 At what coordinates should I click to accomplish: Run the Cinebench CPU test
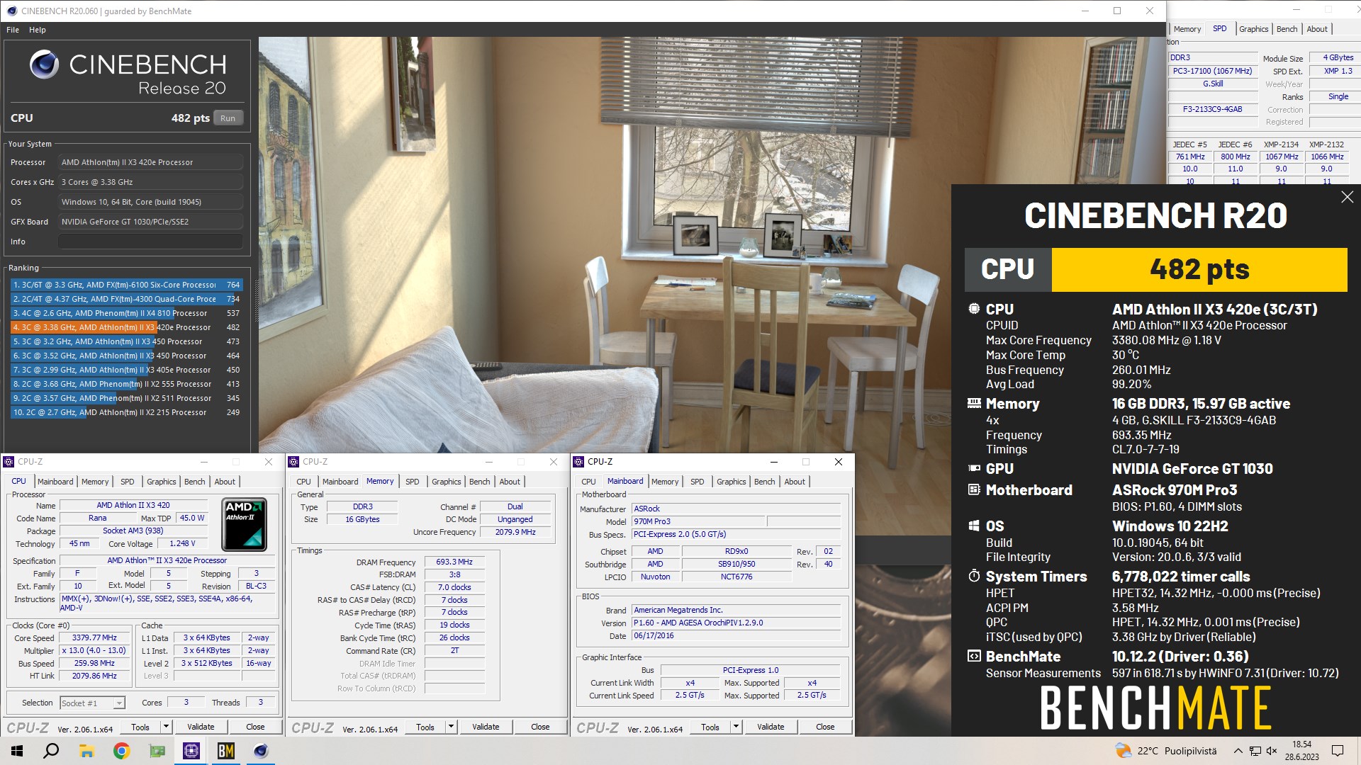(x=228, y=118)
